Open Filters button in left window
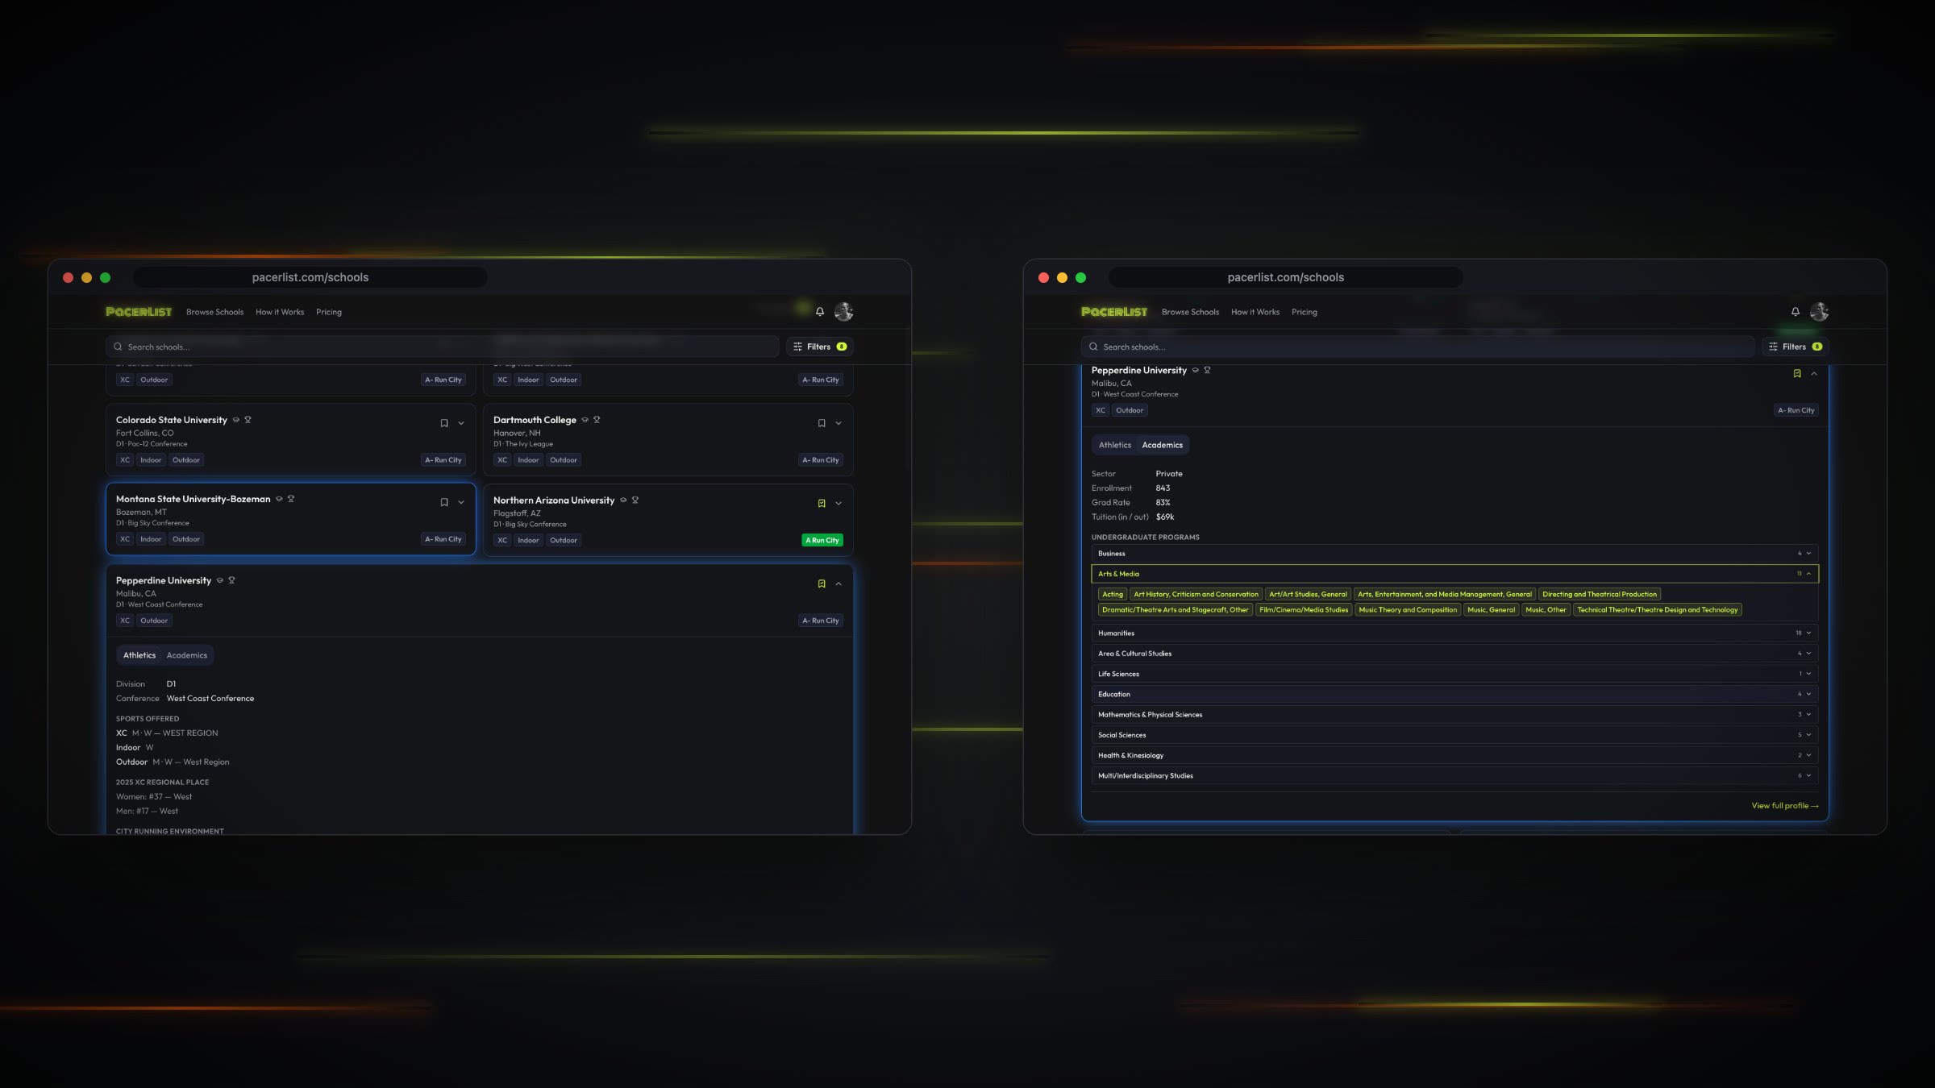 [x=820, y=347]
